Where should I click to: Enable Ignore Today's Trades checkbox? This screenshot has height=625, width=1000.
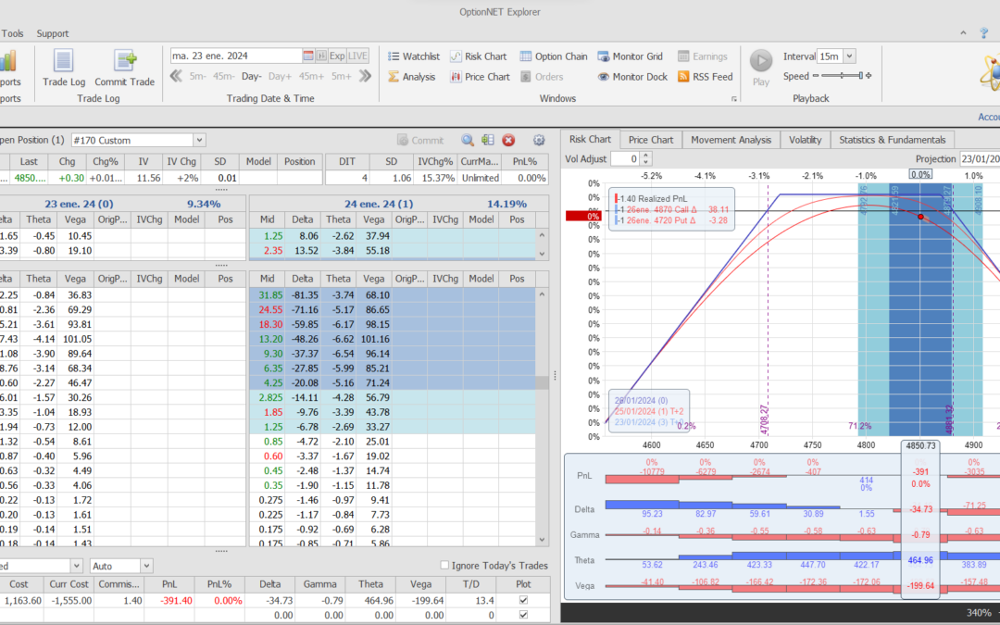coord(445,566)
